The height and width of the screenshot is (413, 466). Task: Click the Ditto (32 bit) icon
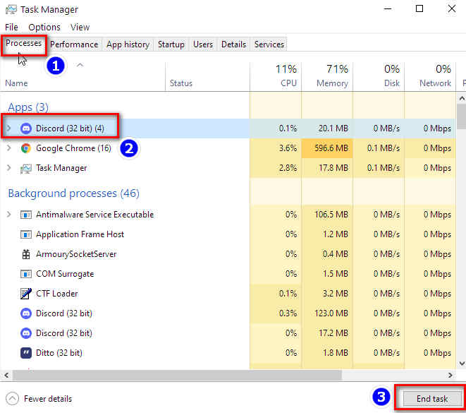point(26,353)
